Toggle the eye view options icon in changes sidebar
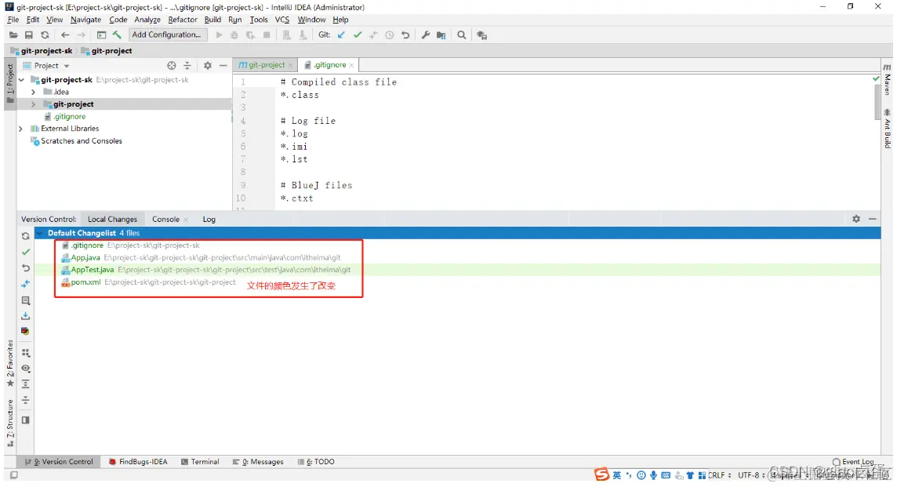Screen dimensions: 897x487 pos(26,369)
